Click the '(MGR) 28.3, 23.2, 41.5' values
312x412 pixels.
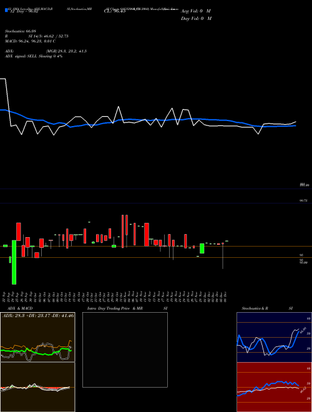pyautogui.click(x=66, y=51)
